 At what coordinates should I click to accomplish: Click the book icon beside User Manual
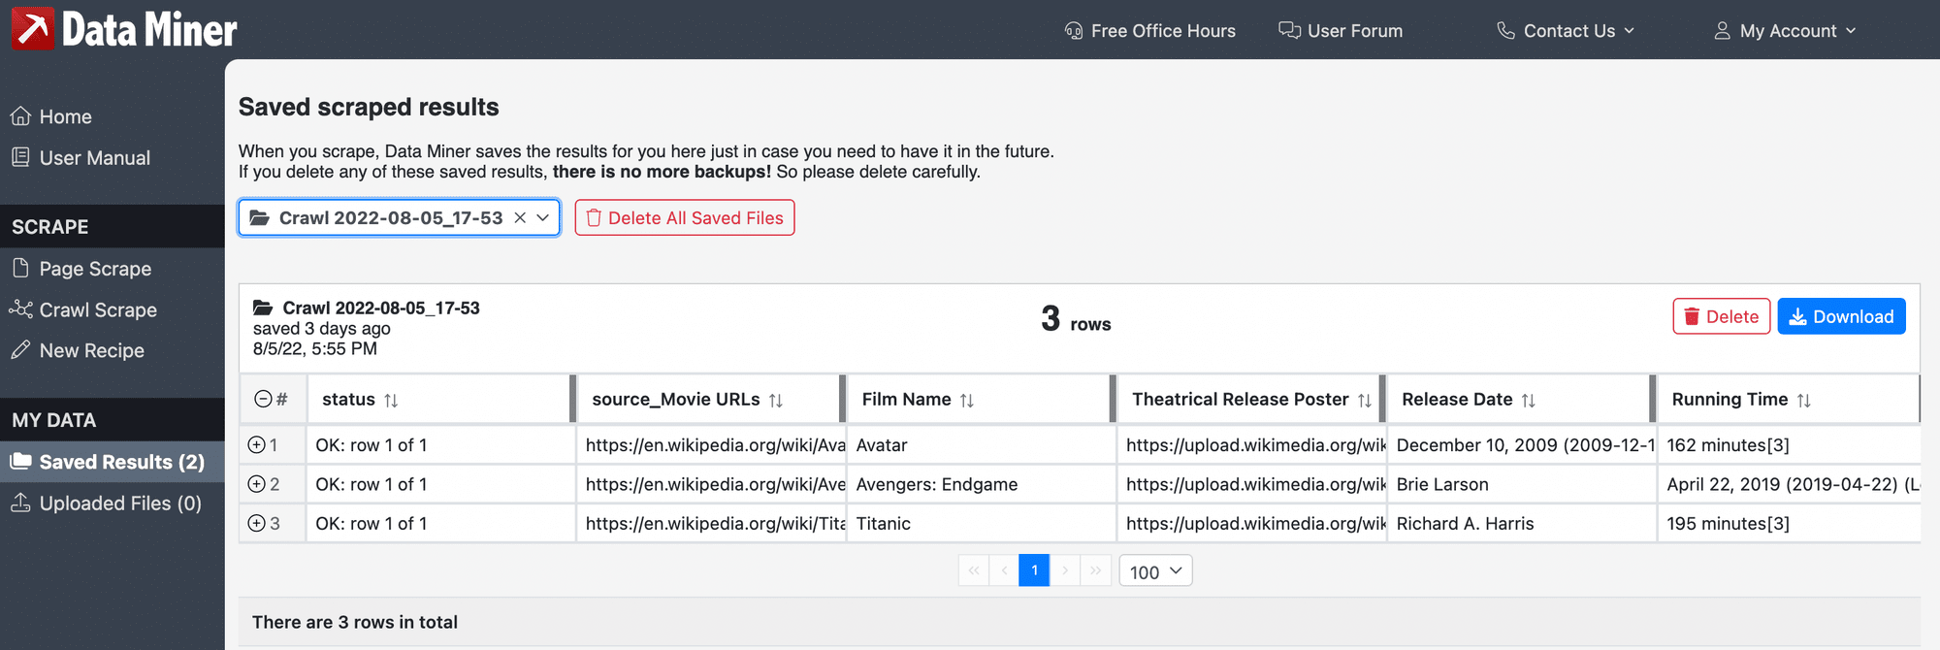(x=20, y=156)
